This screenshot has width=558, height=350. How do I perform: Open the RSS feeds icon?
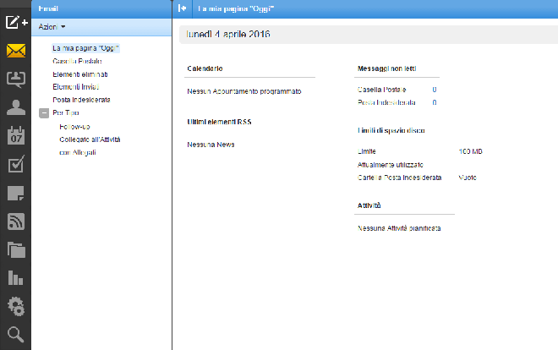point(15,221)
